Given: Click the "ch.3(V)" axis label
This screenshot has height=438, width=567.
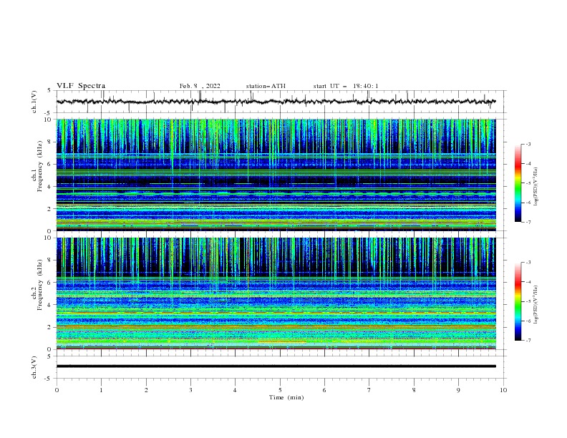Looking at the screenshot, I should [34, 367].
